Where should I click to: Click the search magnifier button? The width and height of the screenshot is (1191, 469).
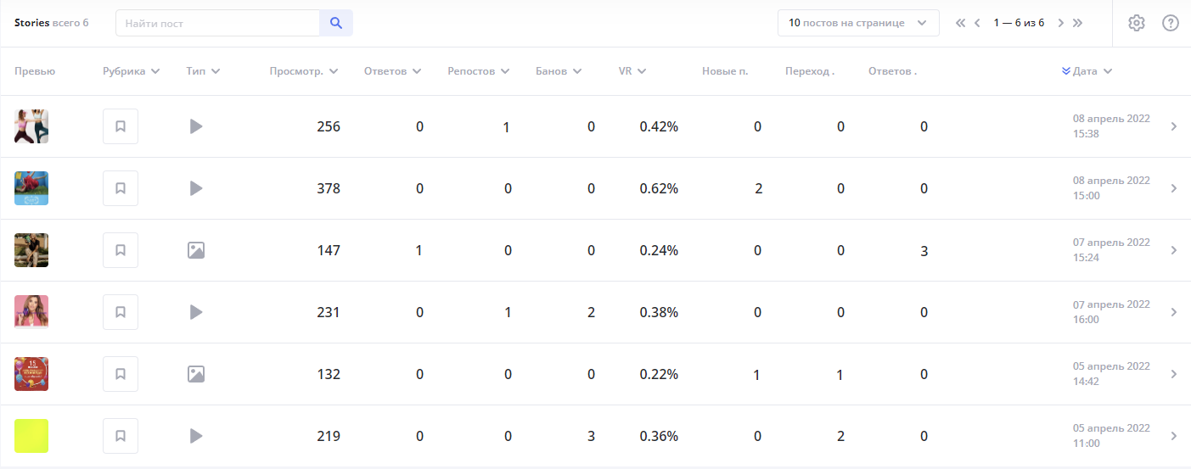pos(336,23)
